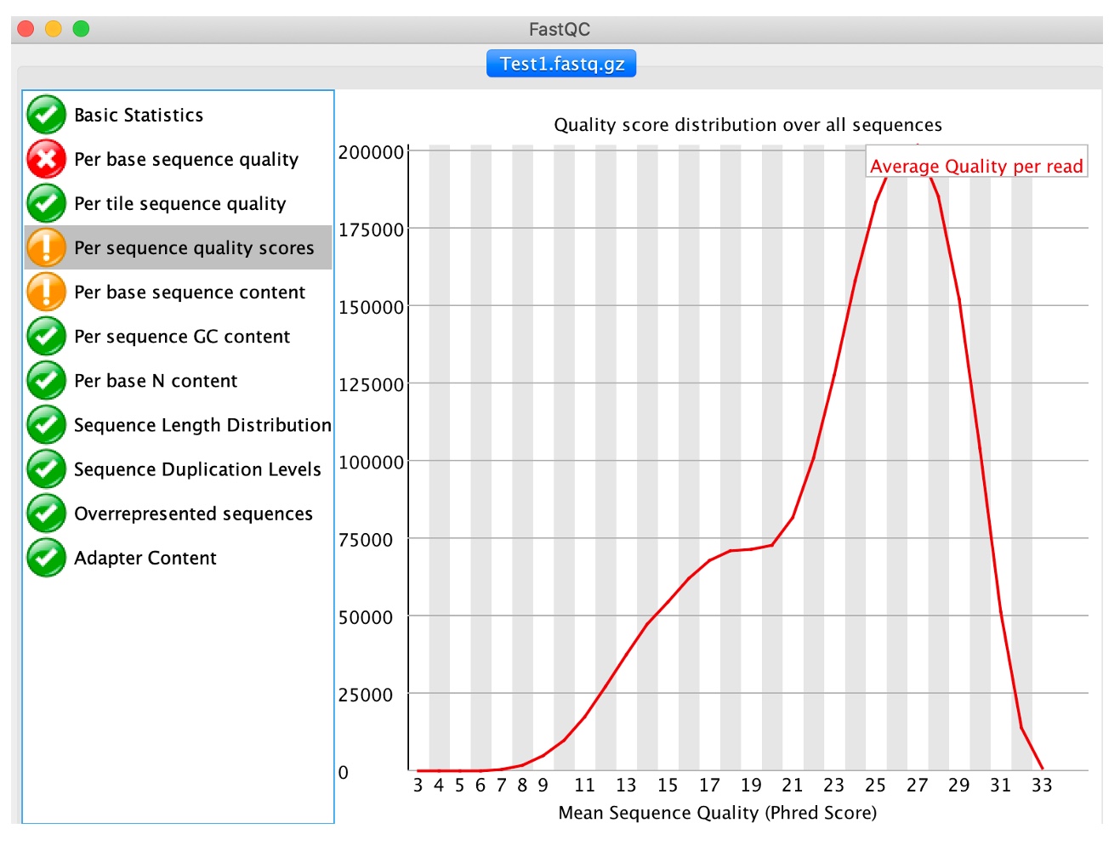Click the green check icon for Per tile sequence quality
This screenshot has height=857, width=1120.
pyautogui.click(x=46, y=203)
